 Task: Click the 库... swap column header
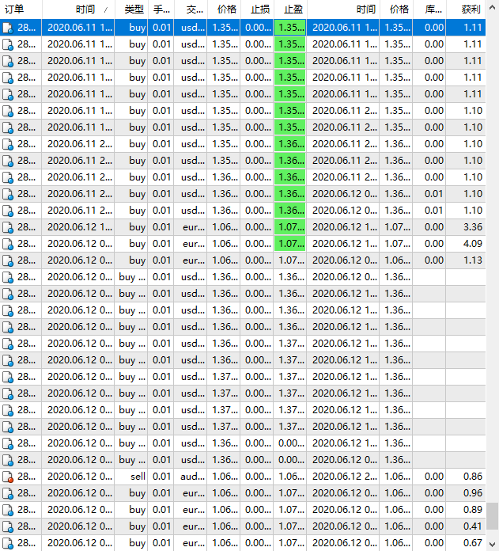coord(429,9)
